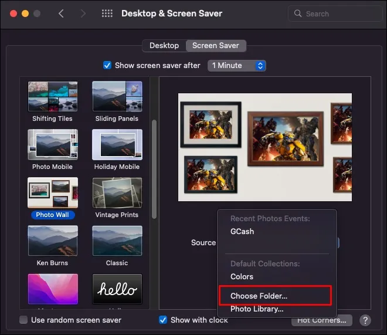Click the magnifying glass search icon

pos(298,13)
